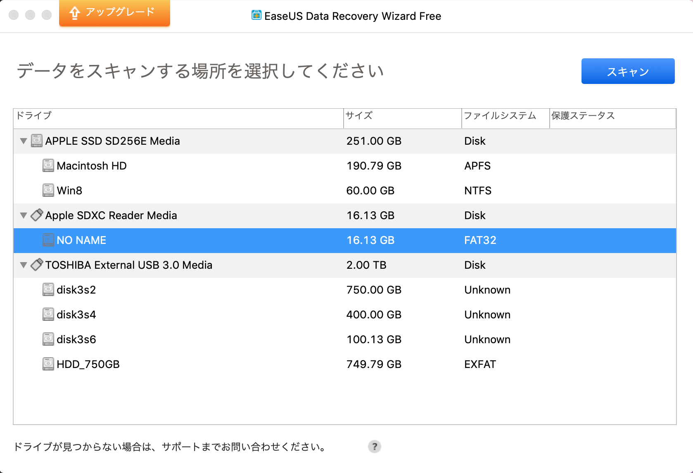Select the TOSHIBA External USB 3.0 Media label
693x473 pixels.
[x=129, y=265]
